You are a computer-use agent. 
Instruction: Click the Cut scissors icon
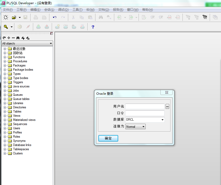[73, 17]
